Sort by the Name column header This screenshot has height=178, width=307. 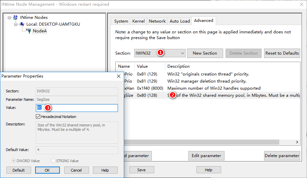coord(125,66)
